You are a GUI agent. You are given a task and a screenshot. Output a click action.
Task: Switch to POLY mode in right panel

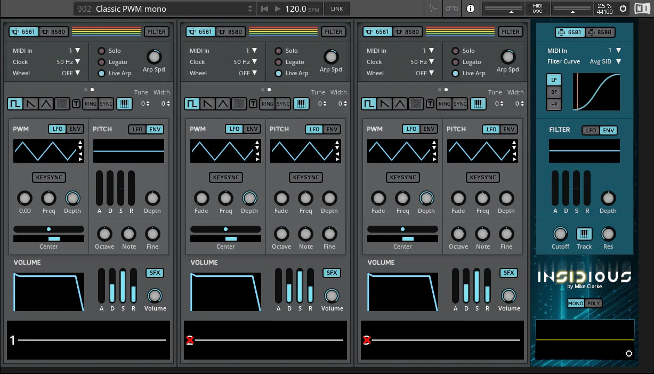pyautogui.click(x=594, y=303)
